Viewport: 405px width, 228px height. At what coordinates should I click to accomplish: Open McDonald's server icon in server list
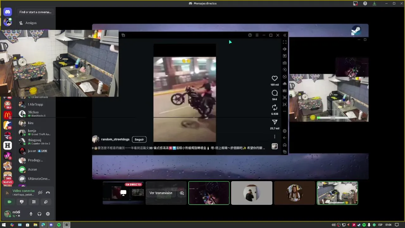coord(8,115)
